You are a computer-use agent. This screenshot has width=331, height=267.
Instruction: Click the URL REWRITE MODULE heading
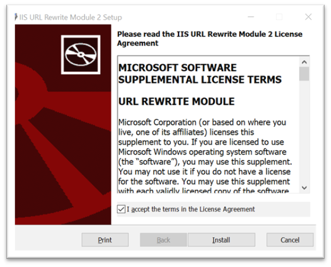(176, 101)
